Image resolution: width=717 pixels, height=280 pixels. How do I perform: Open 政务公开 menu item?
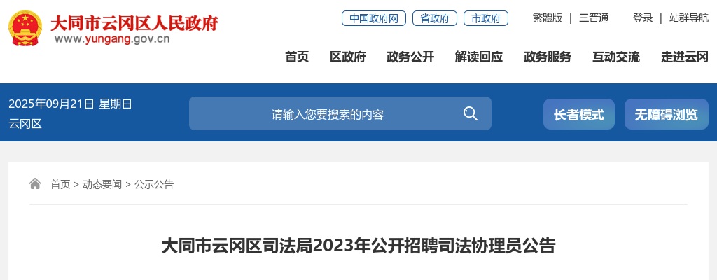[x=410, y=57]
